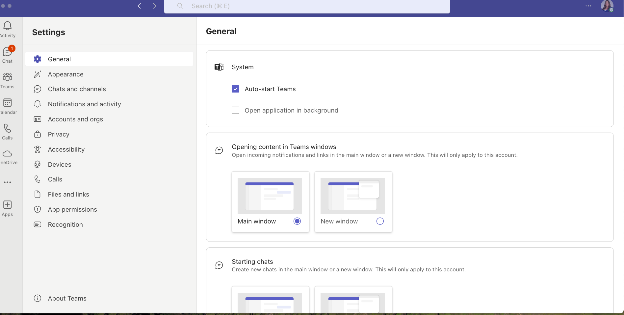Image resolution: width=624 pixels, height=315 pixels.
Task: Switch to Appearance settings
Action: click(109, 74)
